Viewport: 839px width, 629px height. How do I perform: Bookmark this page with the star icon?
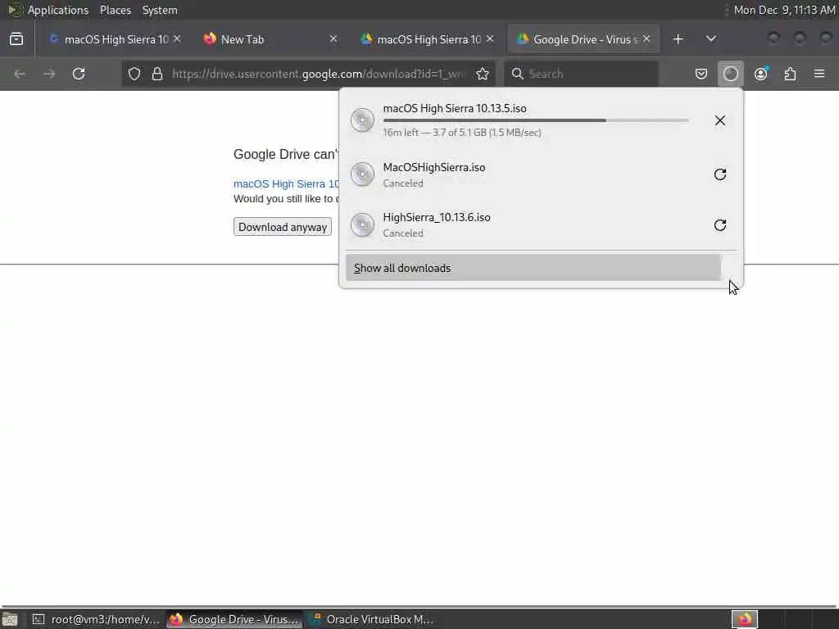483,74
